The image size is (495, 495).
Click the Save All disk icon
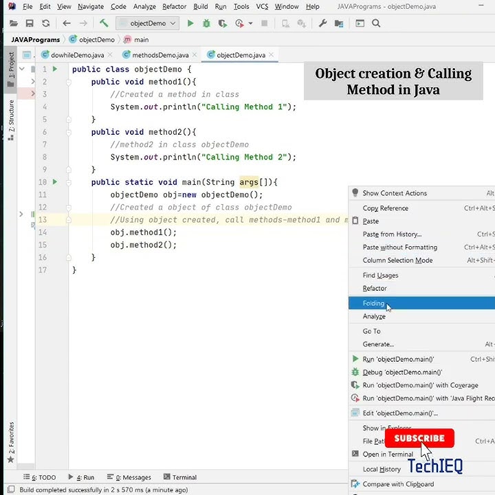pos(30,23)
